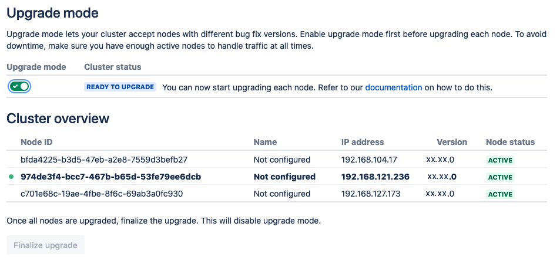Click the Version column header
Screen dimensions: 560x267
(x=452, y=142)
